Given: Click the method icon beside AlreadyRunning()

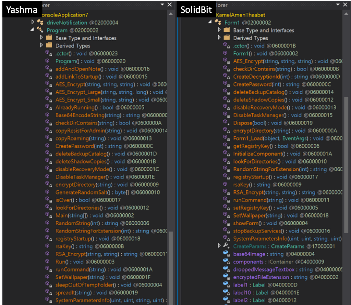Looking at the screenshot, I should (49, 107).
